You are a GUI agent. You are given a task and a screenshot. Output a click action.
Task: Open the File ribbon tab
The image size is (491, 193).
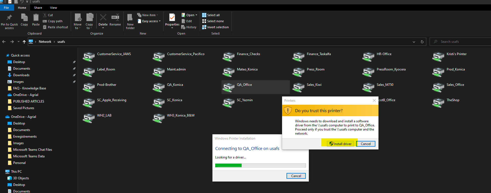[x=6, y=8]
